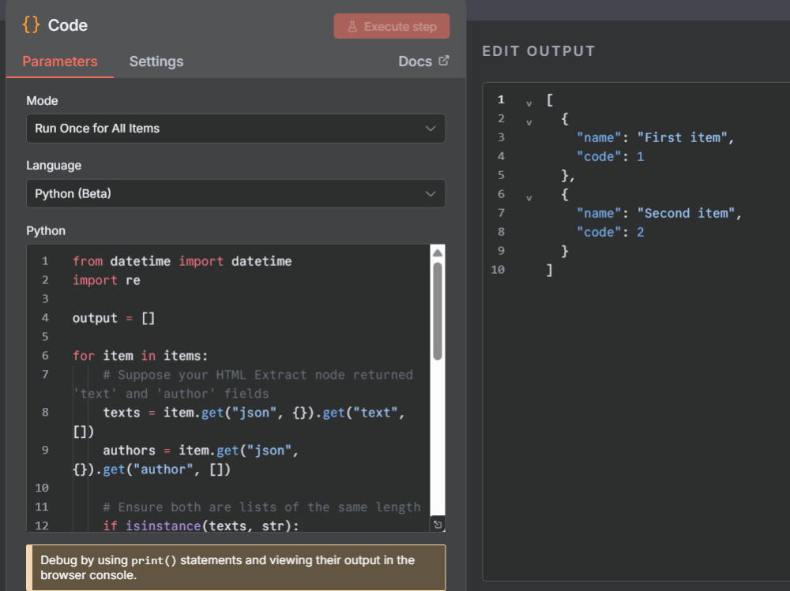
Task: Click the code value 1 in output
Action: point(641,156)
